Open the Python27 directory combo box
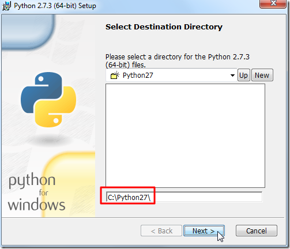Screen dimensions: 290x249 pos(171,75)
